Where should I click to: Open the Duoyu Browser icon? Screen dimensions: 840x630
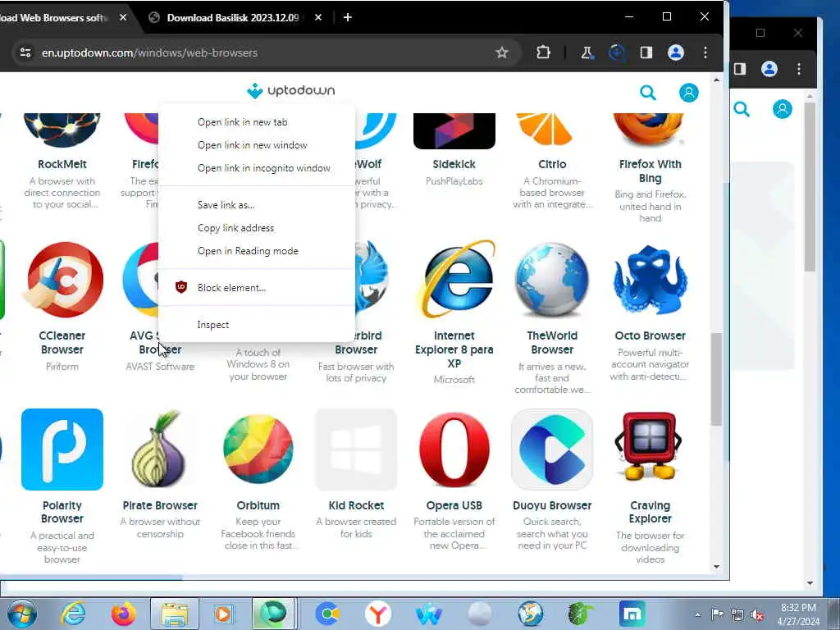click(x=552, y=450)
